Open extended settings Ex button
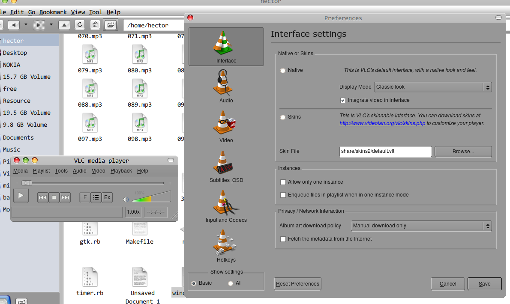 107,197
